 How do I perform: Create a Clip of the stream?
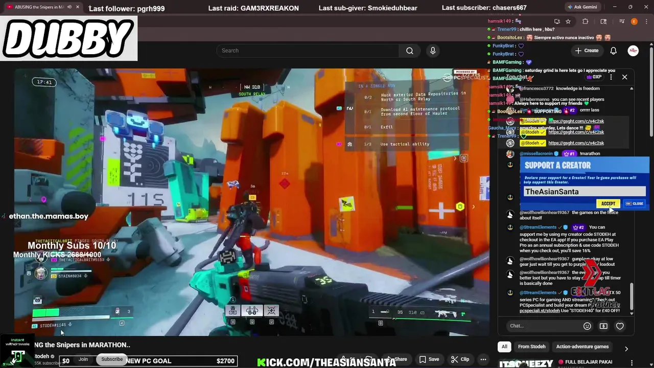coord(460,359)
